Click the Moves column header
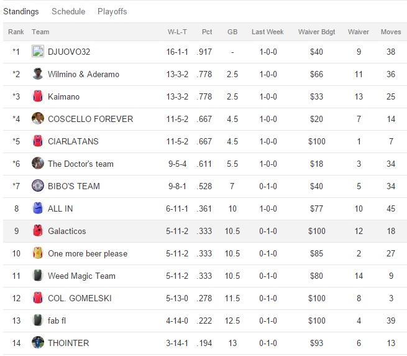 point(391,32)
